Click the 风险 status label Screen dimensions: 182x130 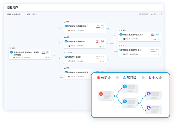click(102, 41)
